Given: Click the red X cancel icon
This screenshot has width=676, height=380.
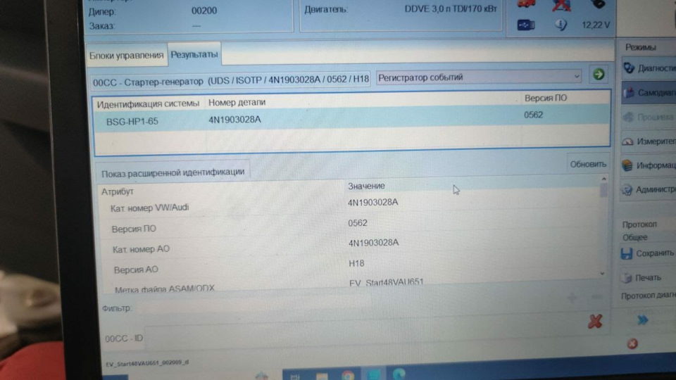Looking at the screenshot, I should coord(595,321).
